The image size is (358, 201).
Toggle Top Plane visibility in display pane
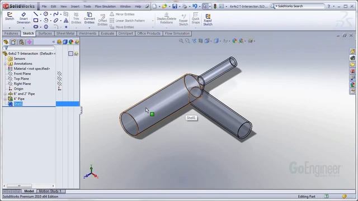(59, 79)
